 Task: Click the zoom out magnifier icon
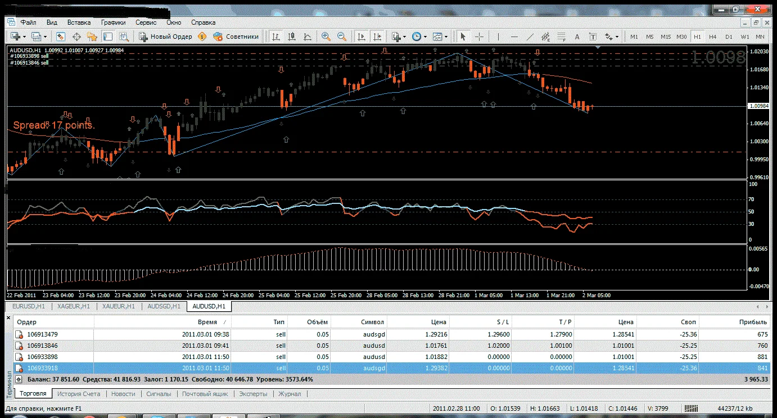[341, 37]
